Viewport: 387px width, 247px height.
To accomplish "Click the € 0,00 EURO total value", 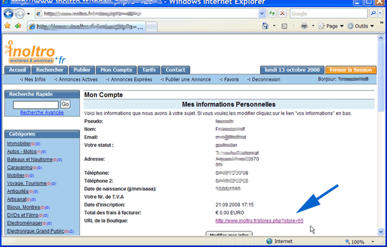I will point(230,213).
